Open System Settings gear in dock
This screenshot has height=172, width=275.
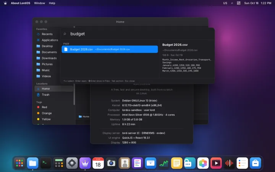(x=72, y=163)
